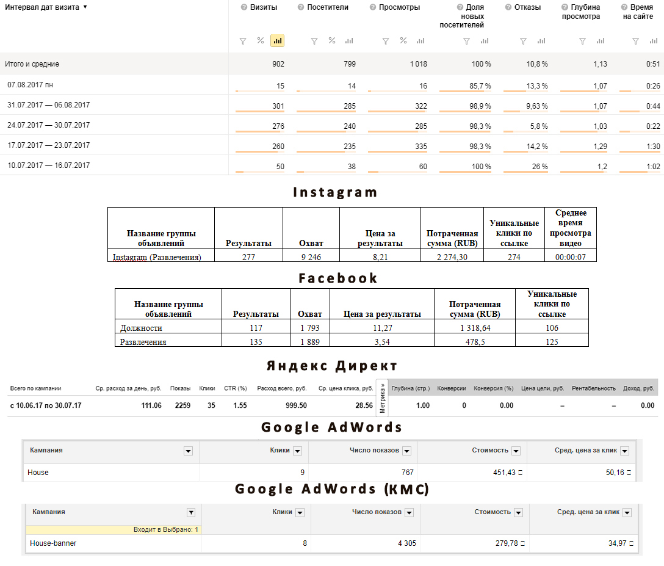Open Стоимость dropdown in AdWords КМС table
The image size is (664, 566).
tap(519, 513)
